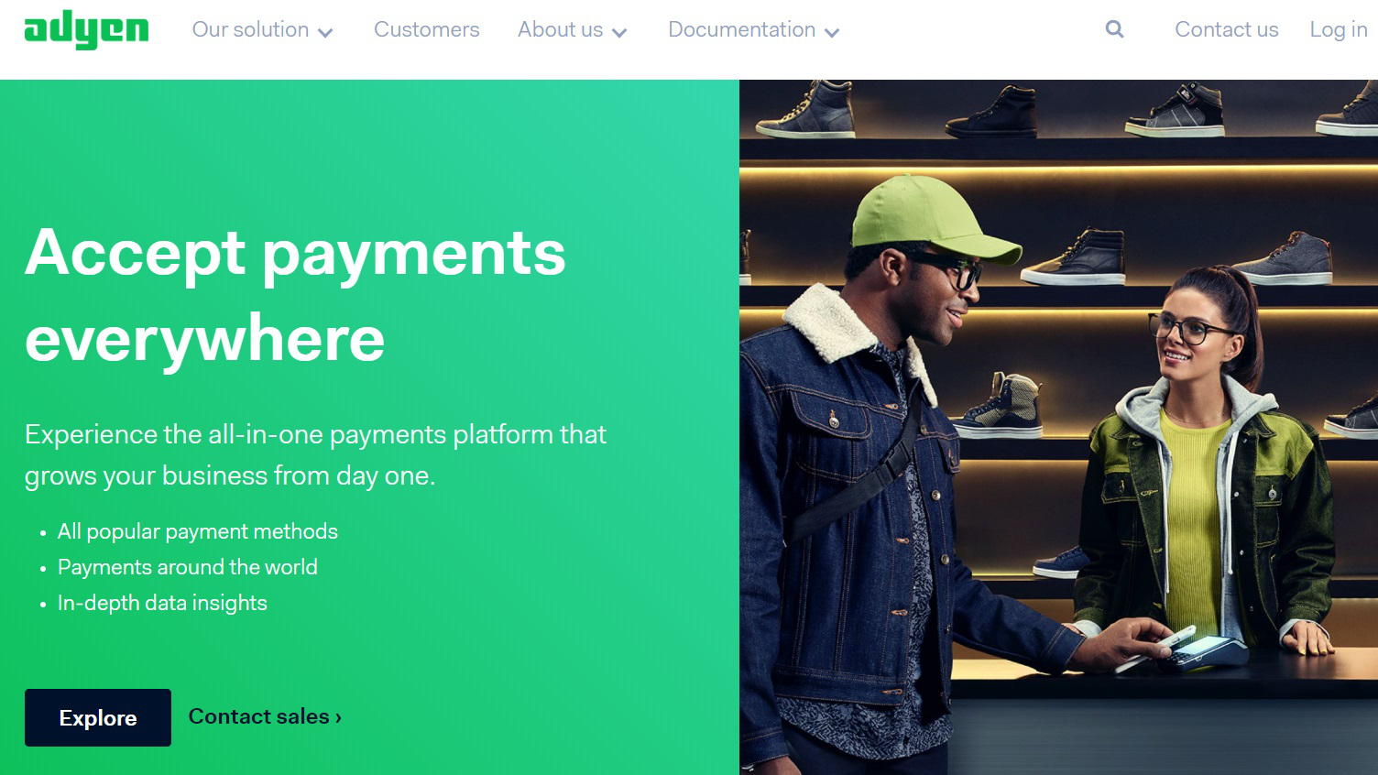This screenshot has height=775, width=1378.
Task: Expand the About us chevron
Action: point(619,33)
